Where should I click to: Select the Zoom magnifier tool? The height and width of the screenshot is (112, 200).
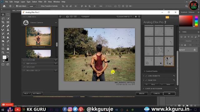pos(3,53)
